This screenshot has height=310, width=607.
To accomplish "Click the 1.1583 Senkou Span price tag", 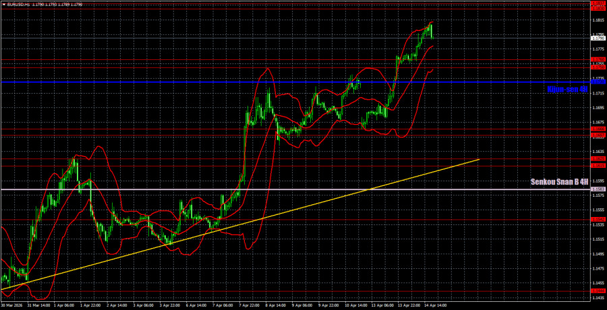I will [x=598, y=189].
